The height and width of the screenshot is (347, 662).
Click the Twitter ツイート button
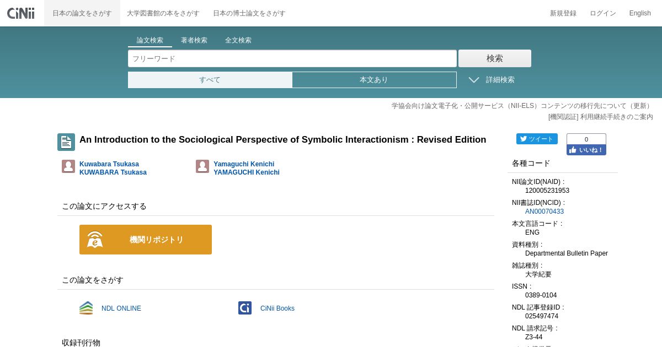click(x=537, y=139)
